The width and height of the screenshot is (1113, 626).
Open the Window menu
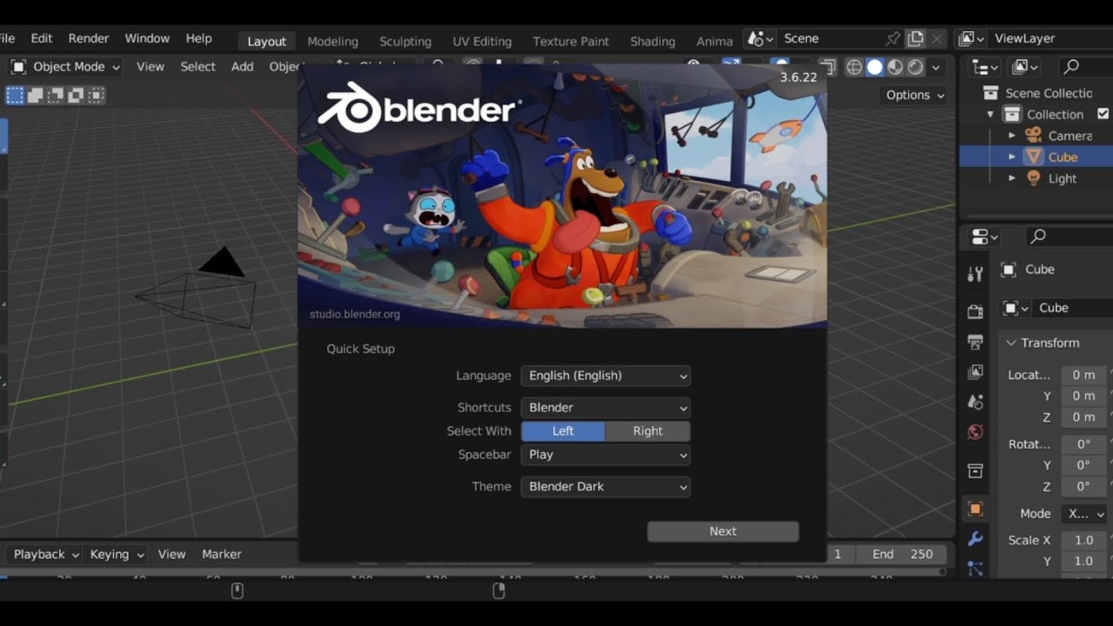coord(147,38)
